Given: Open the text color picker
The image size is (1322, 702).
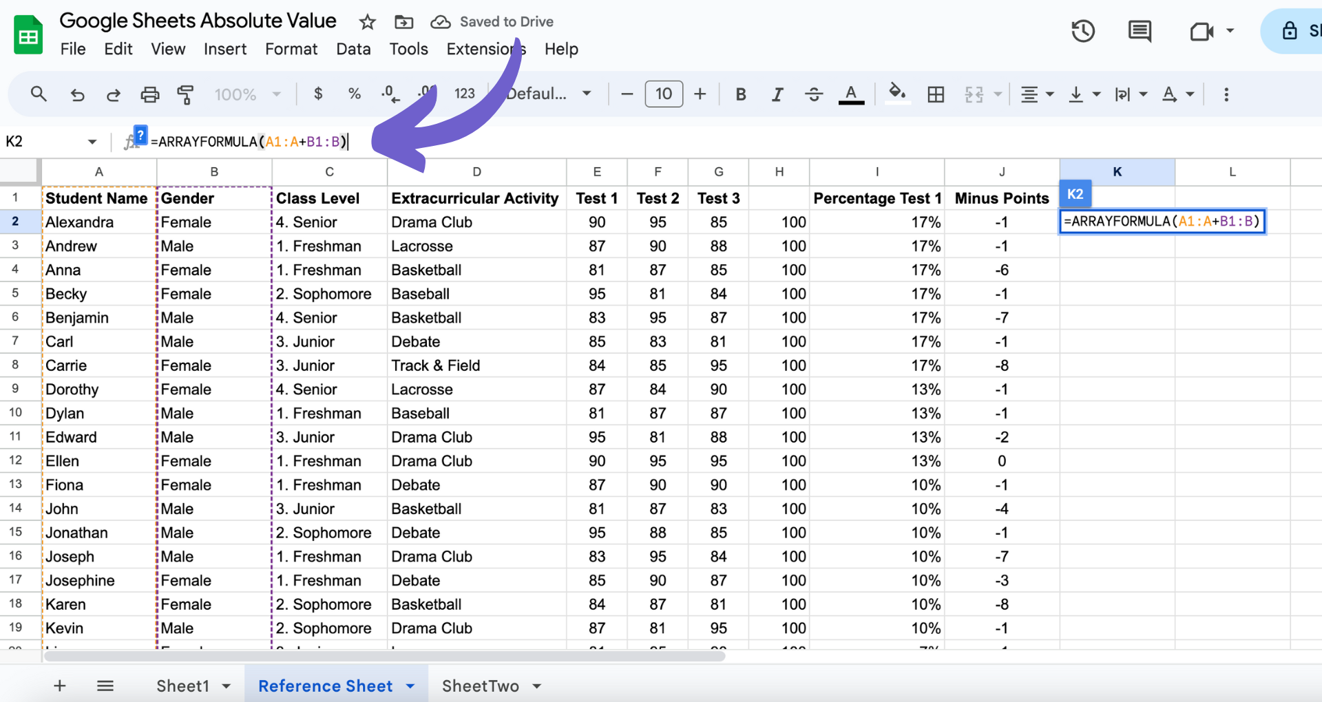Looking at the screenshot, I should 851,94.
